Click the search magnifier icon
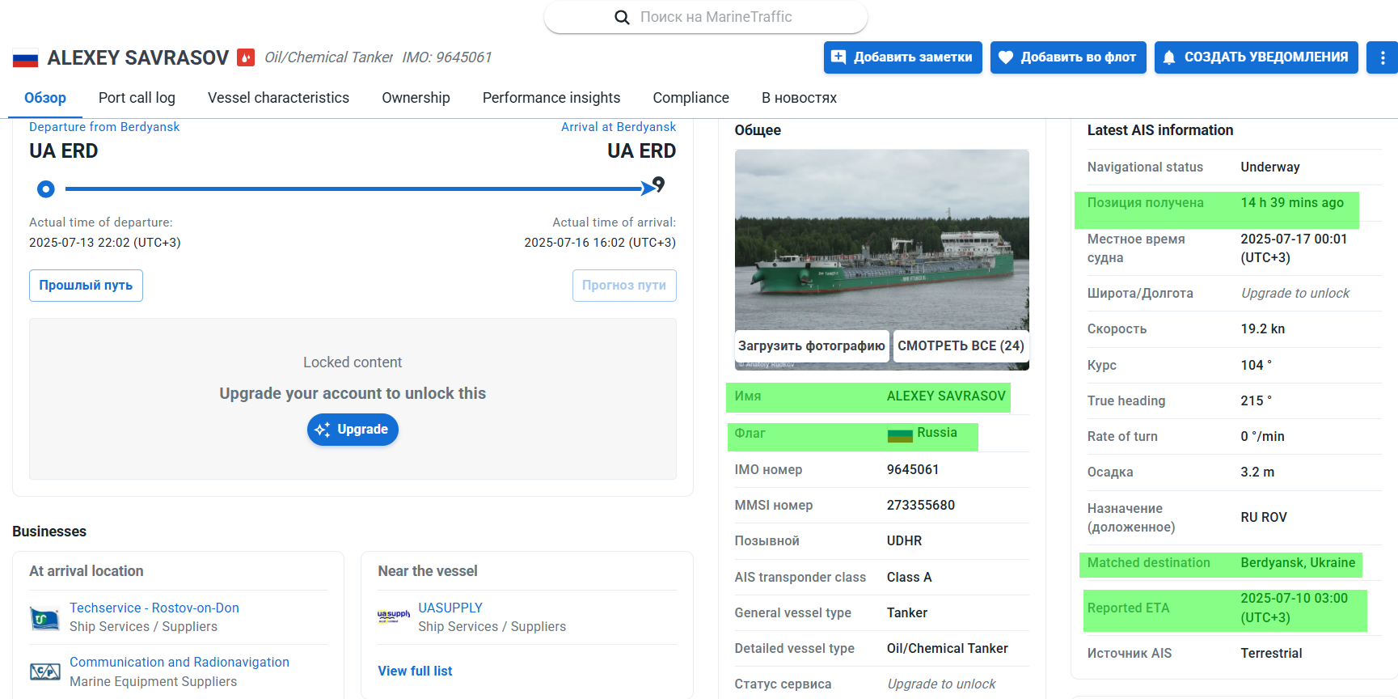1398x699 pixels. [622, 17]
